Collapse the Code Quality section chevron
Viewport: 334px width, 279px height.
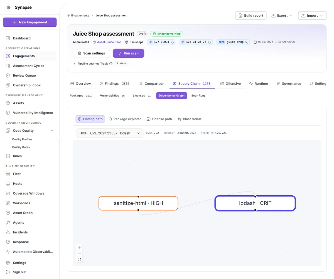(x=52, y=131)
